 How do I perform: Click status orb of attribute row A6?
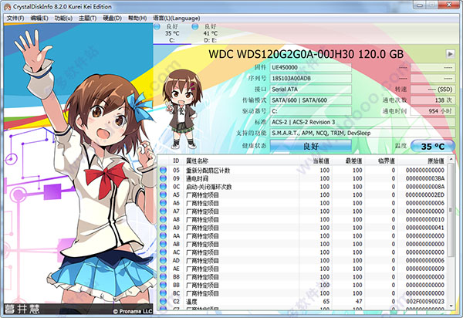163,203
